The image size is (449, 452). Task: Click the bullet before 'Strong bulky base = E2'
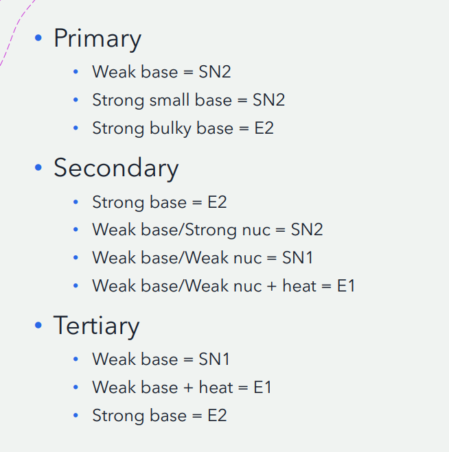(76, 128)
